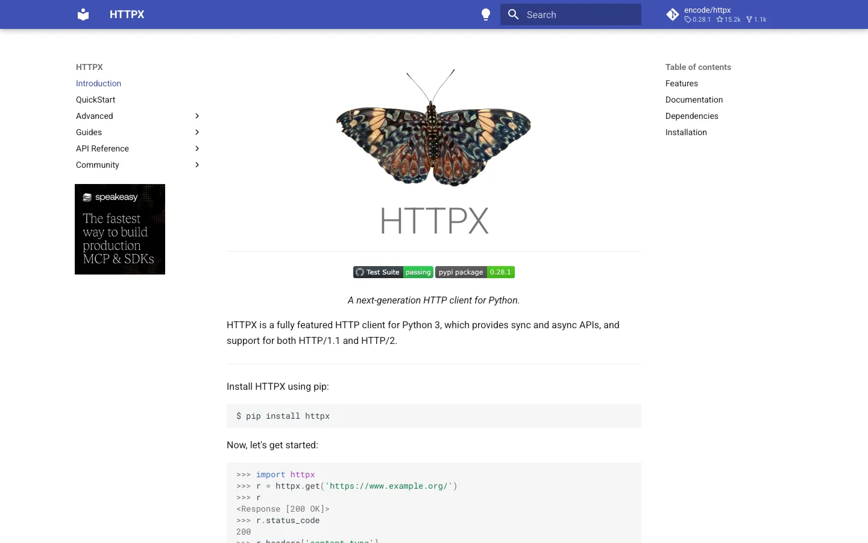
Task: Open the Dependencies table of contents link
Action: pos(691,116)
